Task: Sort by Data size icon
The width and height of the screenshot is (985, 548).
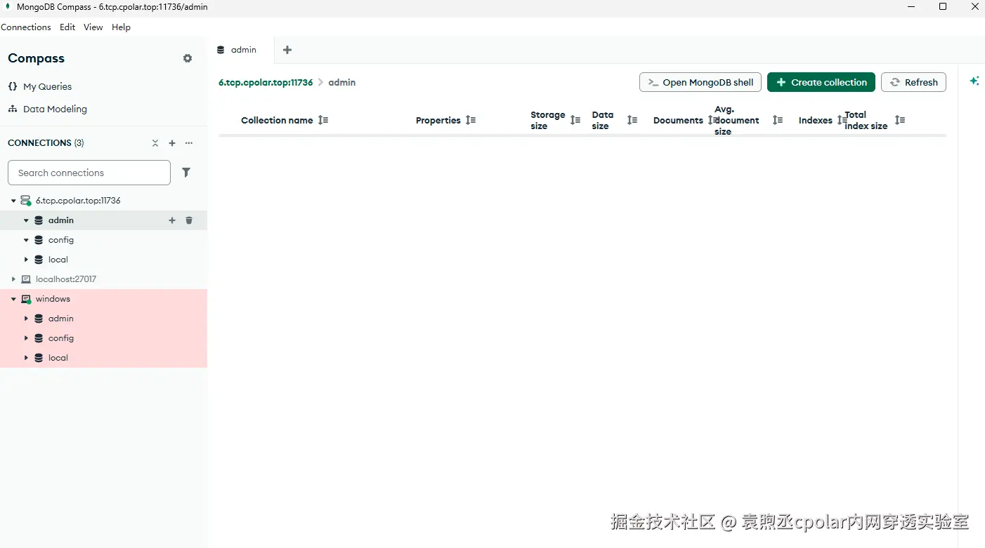Action: 632,120
